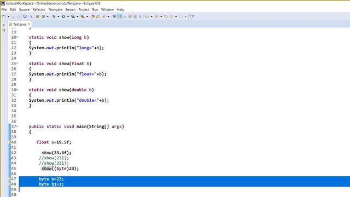Select the Test.java editor tab
The image size is (350, 197).
point(20,24)
